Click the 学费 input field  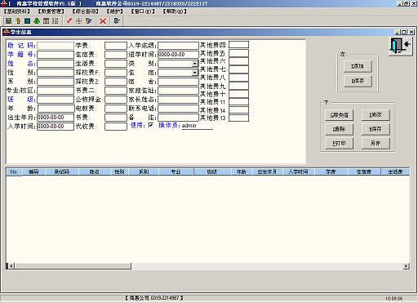116,46
